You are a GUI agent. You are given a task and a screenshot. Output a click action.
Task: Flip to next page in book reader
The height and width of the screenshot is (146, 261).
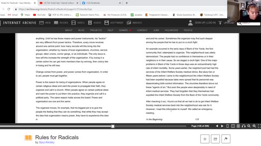[x=222, y=126]
